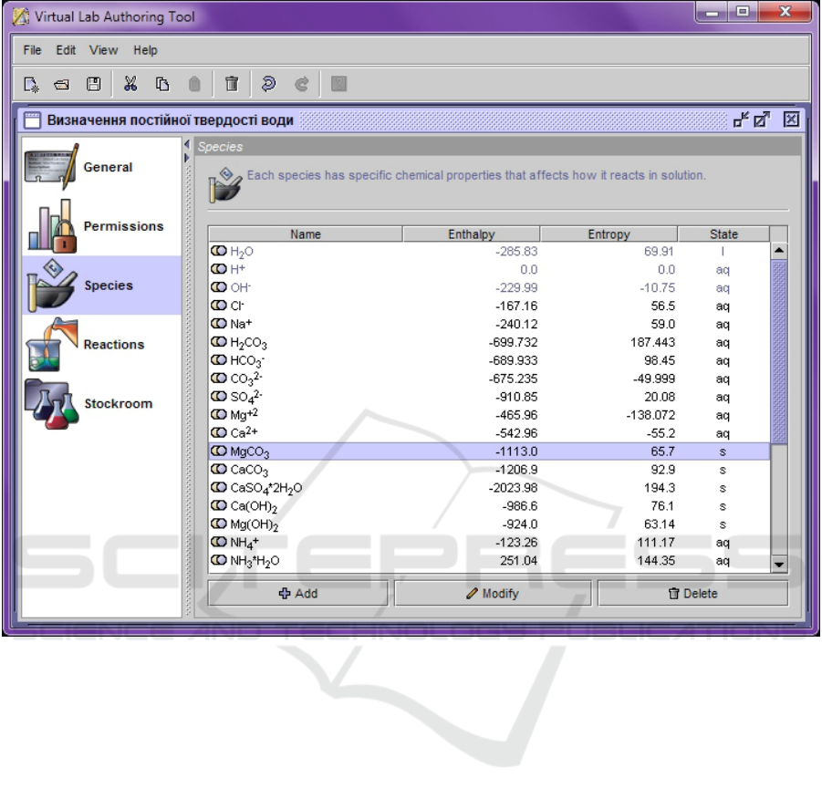Sort the table by Enthalpy column header
This screenshot has height=799, width=822.
pos(471,234)
